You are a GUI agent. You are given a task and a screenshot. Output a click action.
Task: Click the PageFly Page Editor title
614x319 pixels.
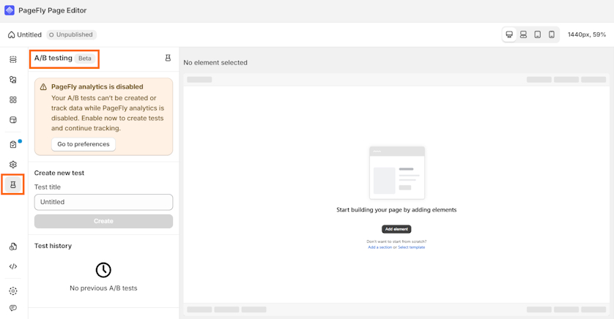pos(53,10)
